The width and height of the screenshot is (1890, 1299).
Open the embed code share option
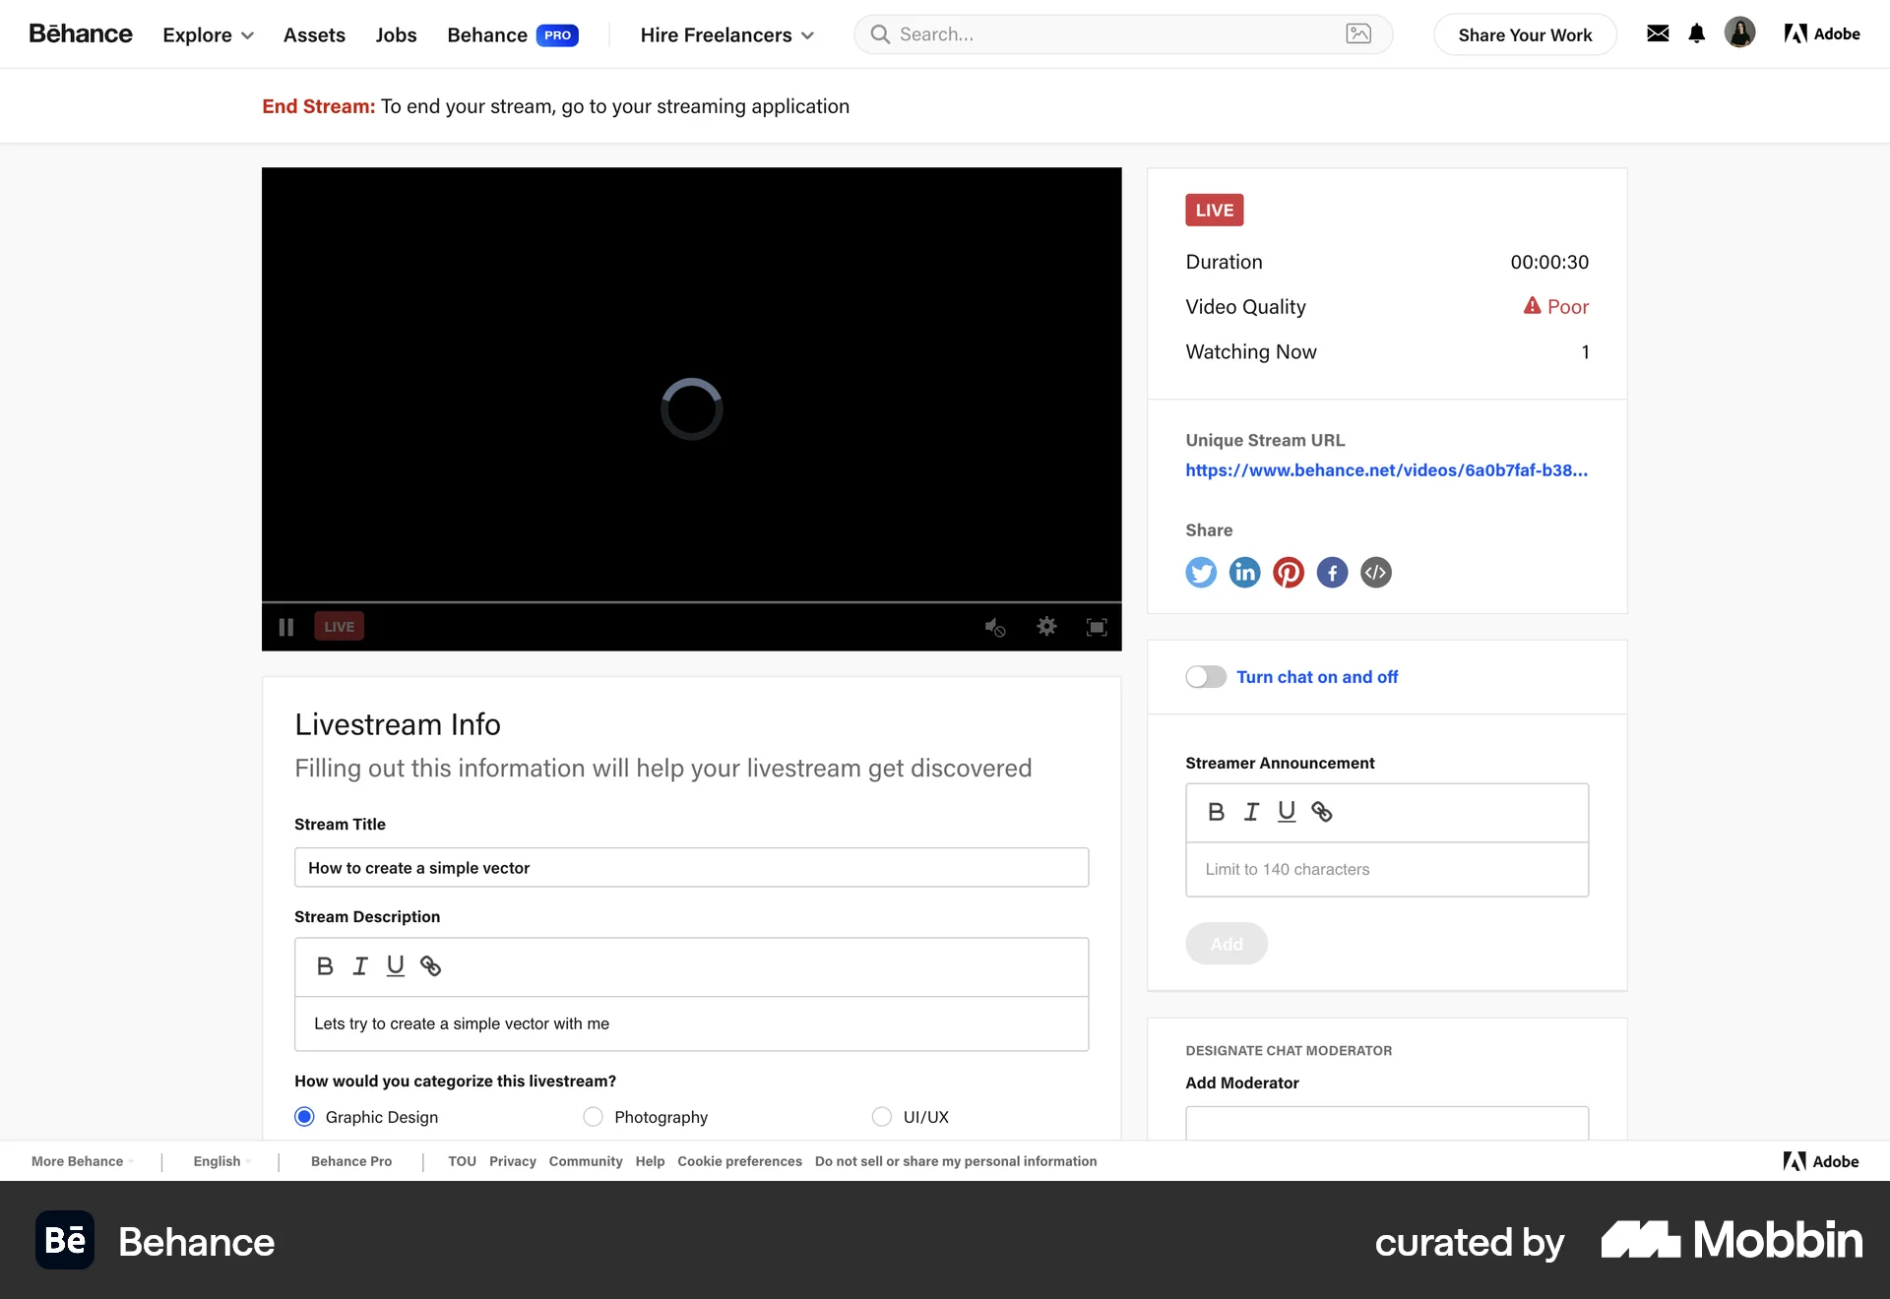(1375, 572)
